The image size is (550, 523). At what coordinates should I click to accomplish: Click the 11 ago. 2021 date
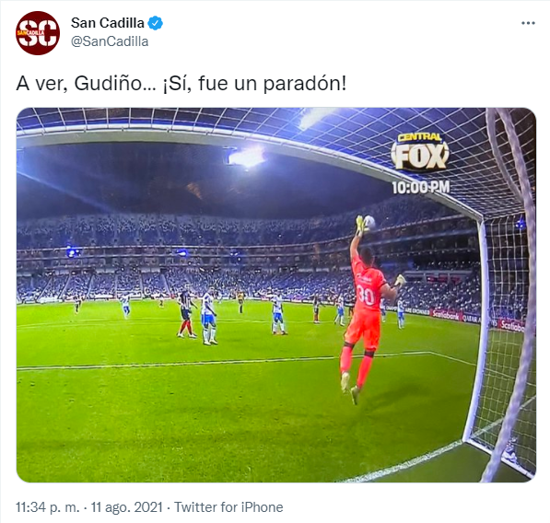tap(126, 506)
